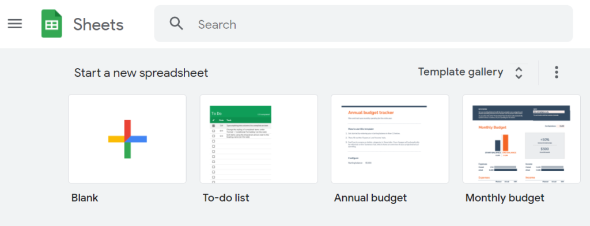590x226 pixels.
Task: Open the Annual budget template thumbnail
Action: pyautogui.click(x=390, y=139)
